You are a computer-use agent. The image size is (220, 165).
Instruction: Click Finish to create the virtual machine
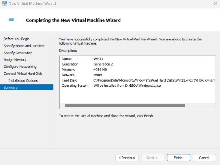pyautogui.click(x=178, y=158)
